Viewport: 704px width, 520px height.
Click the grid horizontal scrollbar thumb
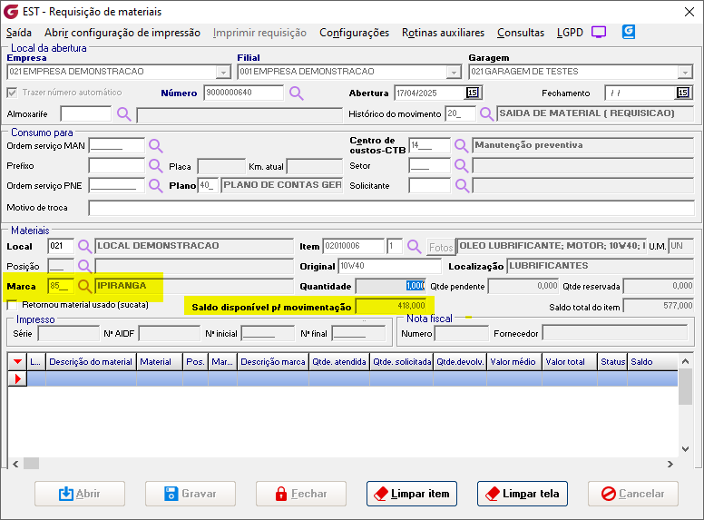[32, 463]
